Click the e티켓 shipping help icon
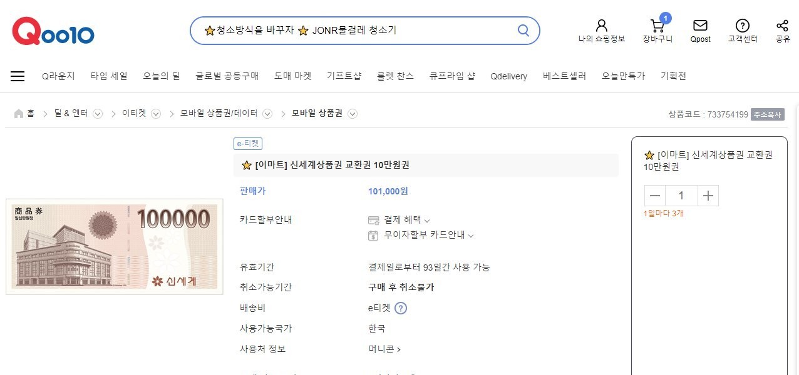Viewport: 799px width, 375px height. 401,308
